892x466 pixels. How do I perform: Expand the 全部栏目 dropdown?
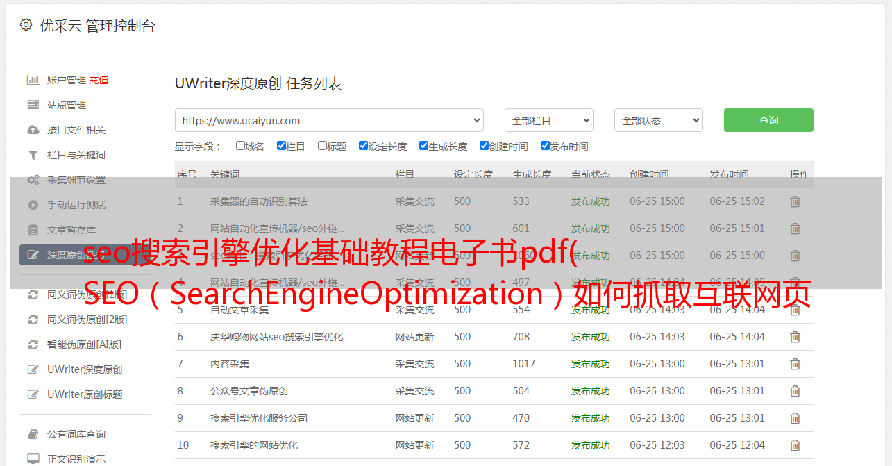[x=548, y=120]
